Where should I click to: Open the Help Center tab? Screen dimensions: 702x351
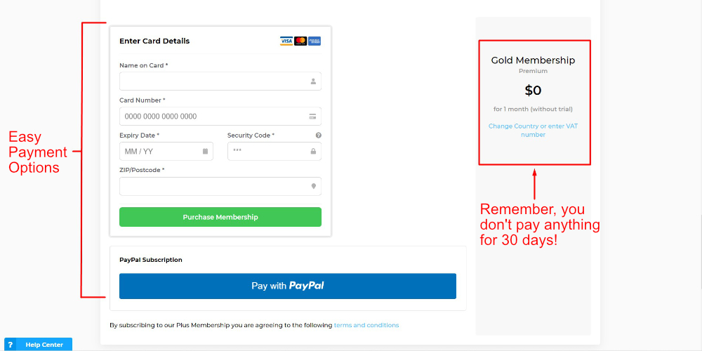coord(39,345)
